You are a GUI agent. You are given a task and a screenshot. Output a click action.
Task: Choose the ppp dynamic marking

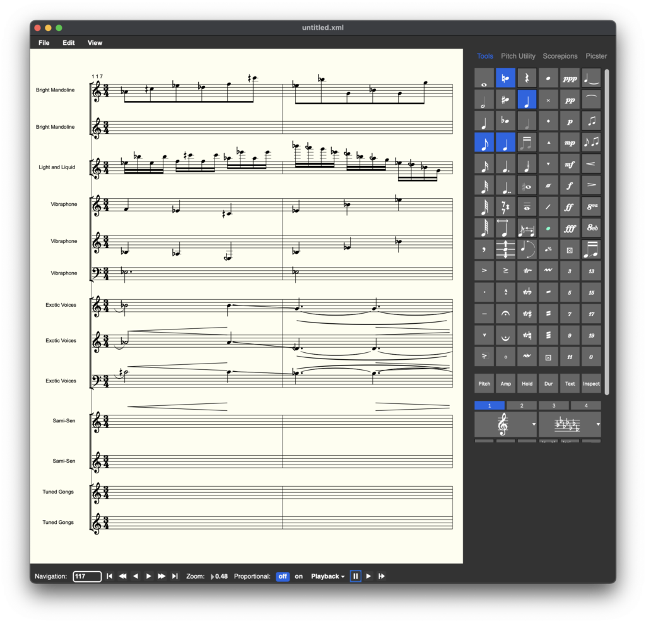tap(570, 78)
